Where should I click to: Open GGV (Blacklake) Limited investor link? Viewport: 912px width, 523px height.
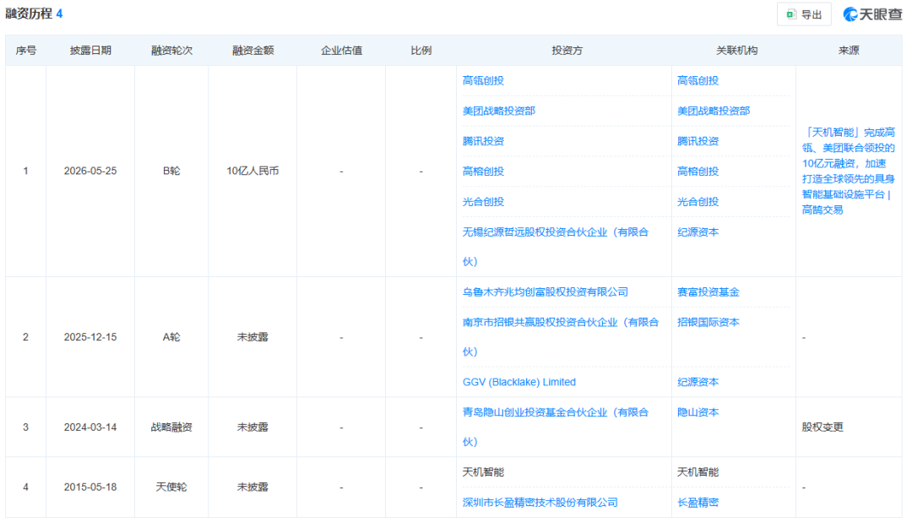point(518,382)
